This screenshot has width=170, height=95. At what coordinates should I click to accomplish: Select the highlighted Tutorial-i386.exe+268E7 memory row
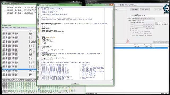[x=19, y=69]
